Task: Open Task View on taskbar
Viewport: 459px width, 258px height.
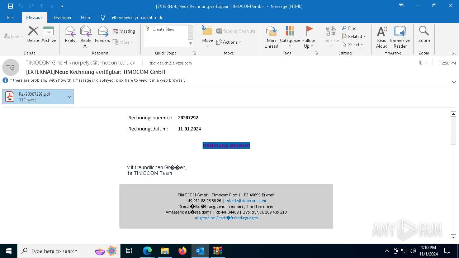Action: (129, 251)
